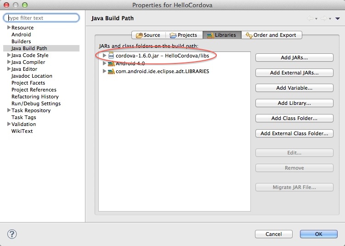This screenshot has height=246, width=345.
Task: Expand the Resource category in sidebar
Action: [x=9, y=28]
